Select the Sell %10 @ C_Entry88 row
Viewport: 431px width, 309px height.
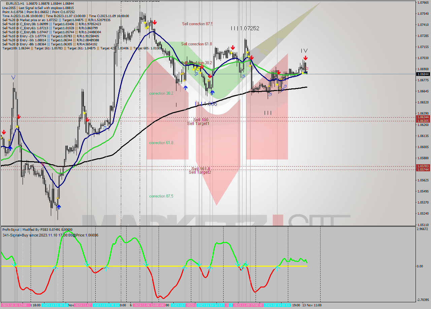point(51,32)
